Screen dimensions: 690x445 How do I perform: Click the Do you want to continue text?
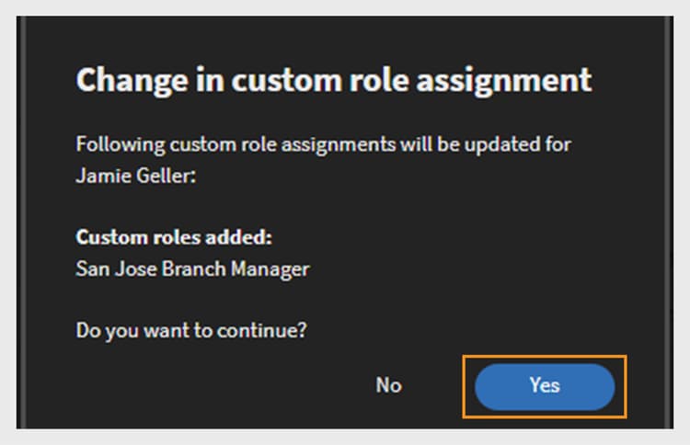190,328
